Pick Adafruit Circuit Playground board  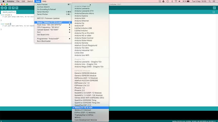click(x=90, y=45)
